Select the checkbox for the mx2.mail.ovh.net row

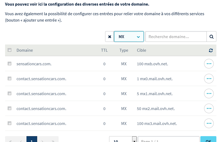10,108
